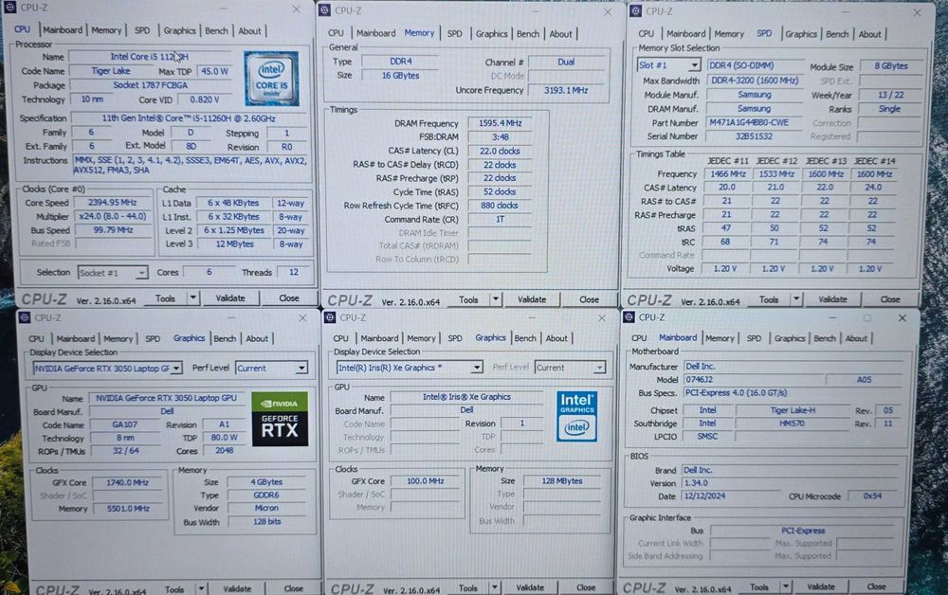The image size is (948, 595).
Task: Click the Close button in the SPD tab window
Action: coord(890,299)
